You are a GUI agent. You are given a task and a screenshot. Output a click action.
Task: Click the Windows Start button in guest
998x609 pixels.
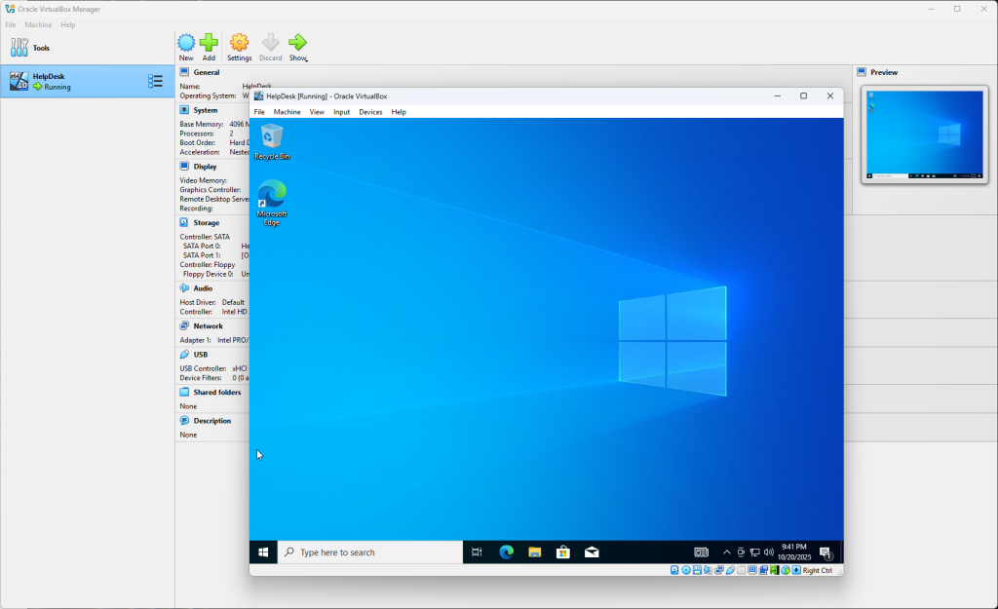263,552
